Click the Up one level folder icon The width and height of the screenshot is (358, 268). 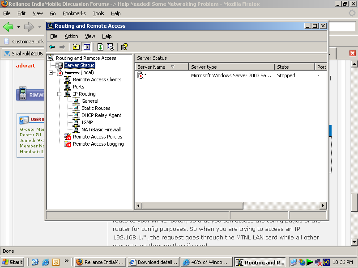(76, 47)
